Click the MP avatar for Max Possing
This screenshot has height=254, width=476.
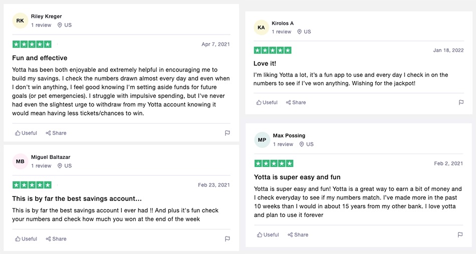(x=262, y=140)
